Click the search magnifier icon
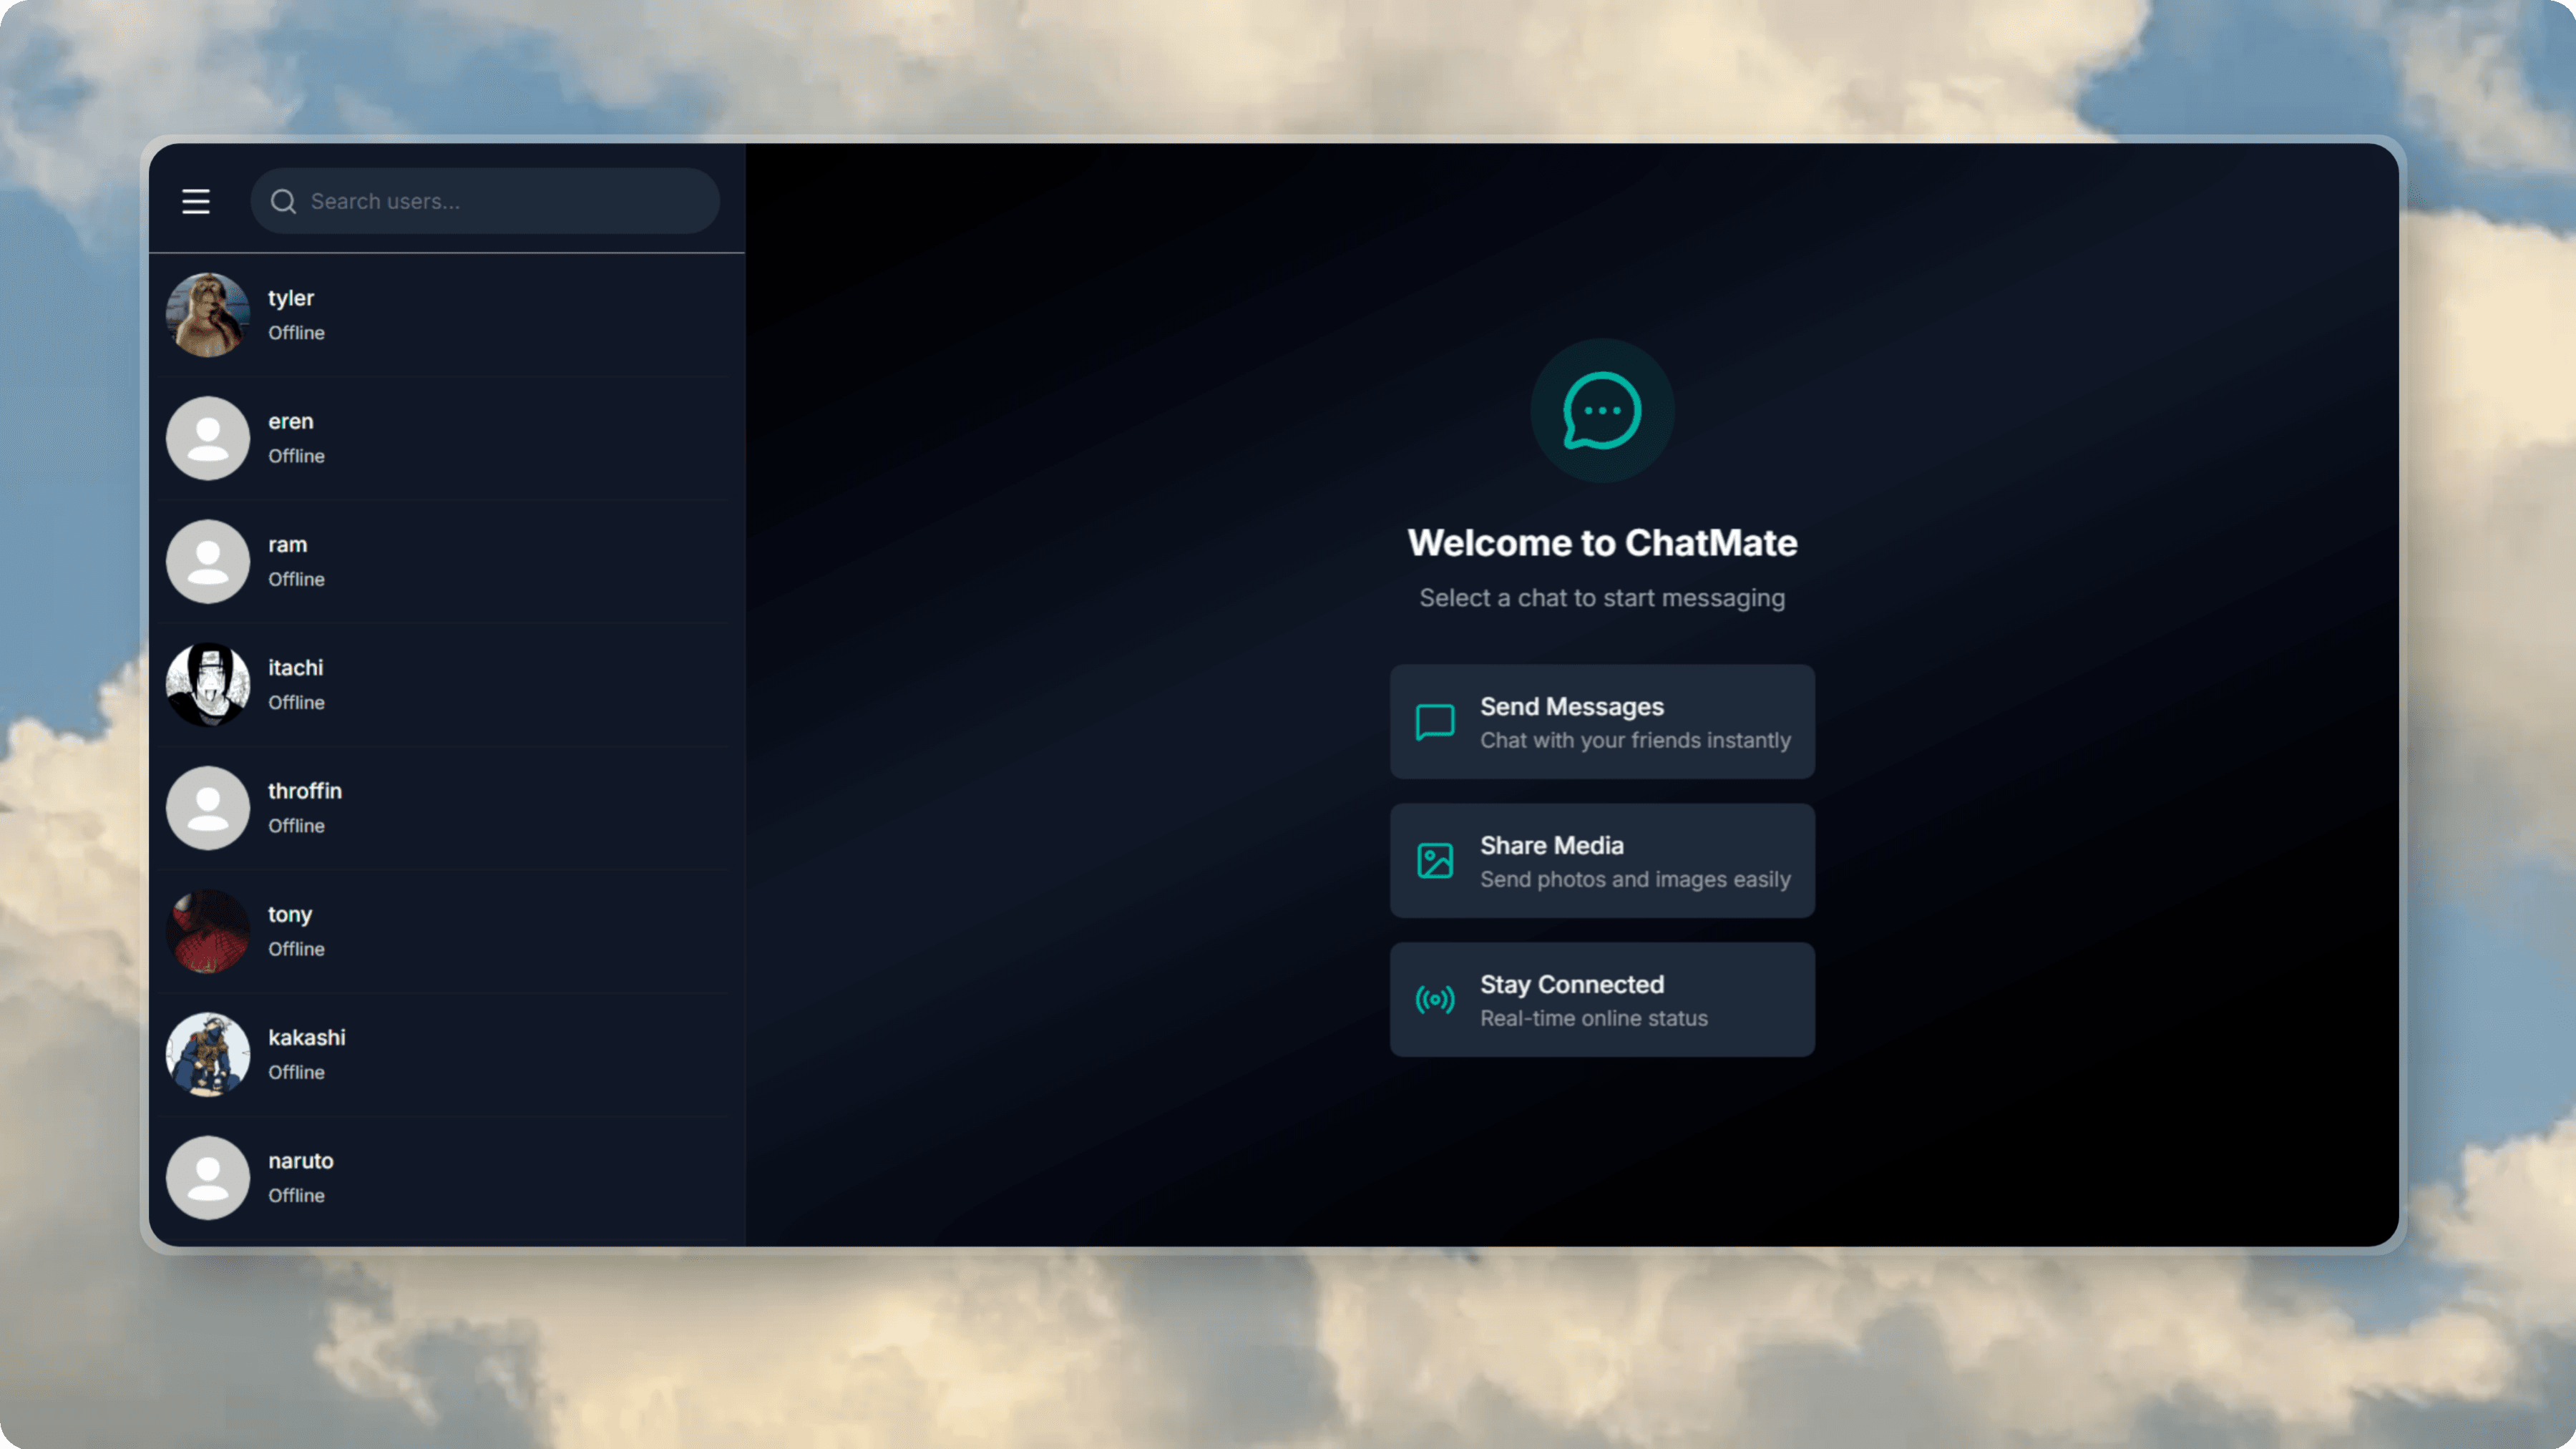 tap(284, 201)
